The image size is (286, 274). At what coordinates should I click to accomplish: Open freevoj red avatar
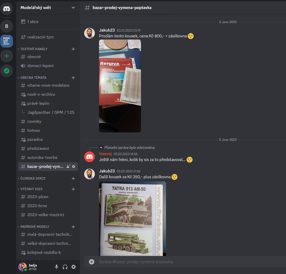coord(89,157)
